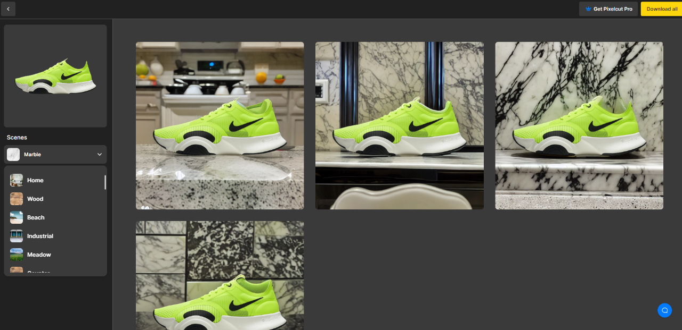
Task: Click the Meadow scene thumbnail icon
Action: point(17,255)
